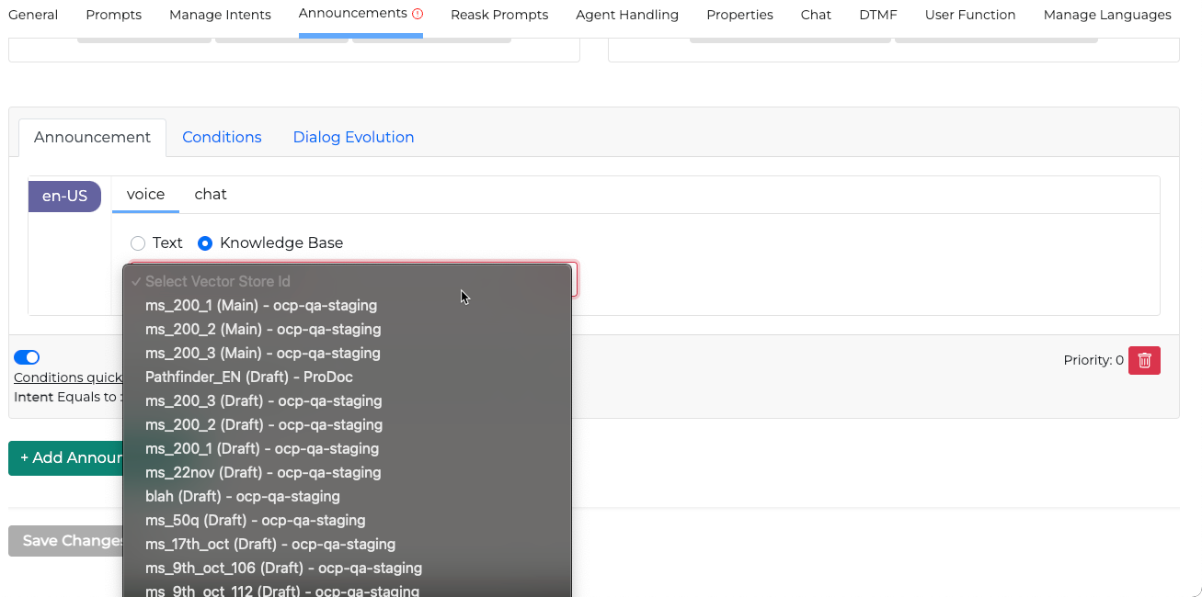
Task: Open the Manage Intents tab
Action: click(220, 15)
